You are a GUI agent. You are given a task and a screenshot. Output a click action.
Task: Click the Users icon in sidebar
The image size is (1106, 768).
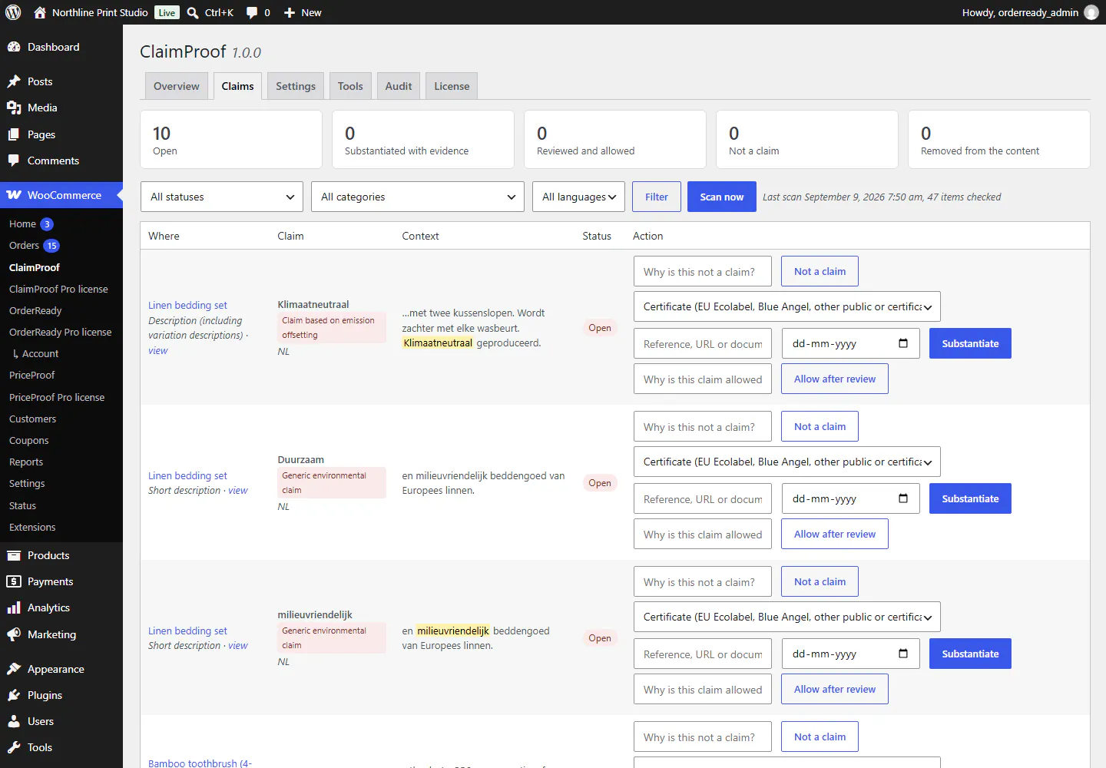(14, 721)
